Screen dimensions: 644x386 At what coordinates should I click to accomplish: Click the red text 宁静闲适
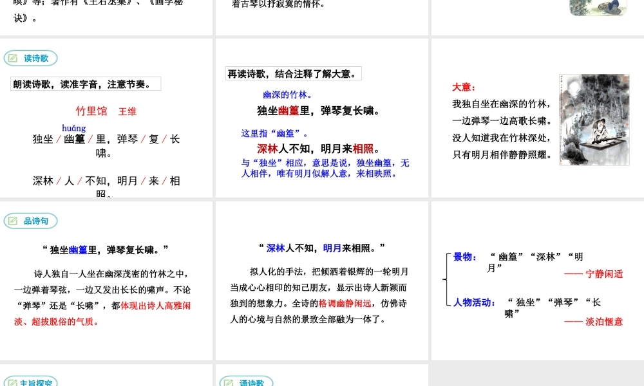click(604, 274)
